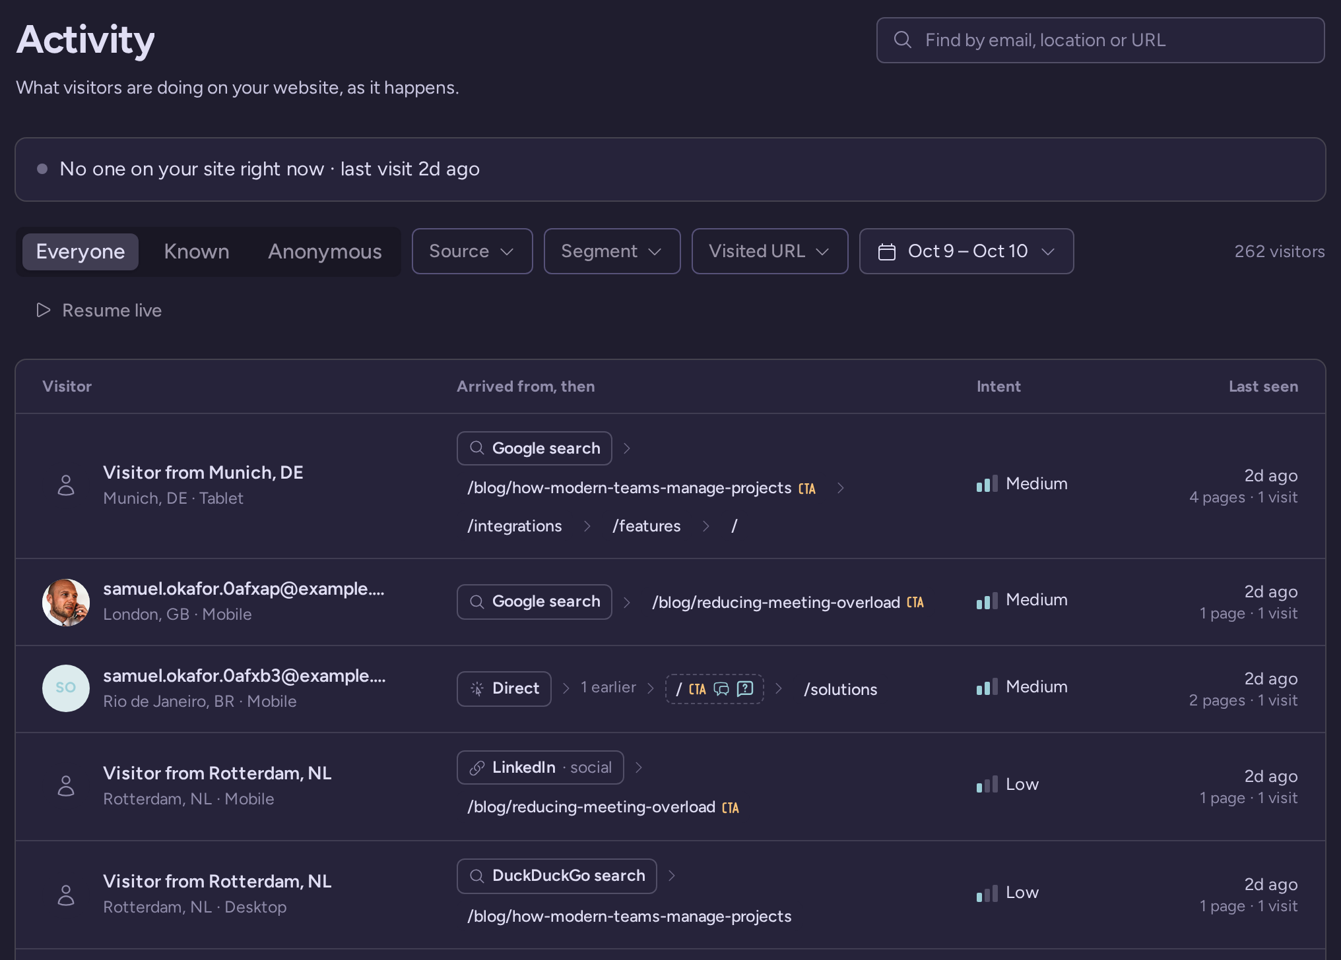Click the link icon inside LinkedIn chip
This screenshot has height=960, width=1341.
click(x=476, y=768)
